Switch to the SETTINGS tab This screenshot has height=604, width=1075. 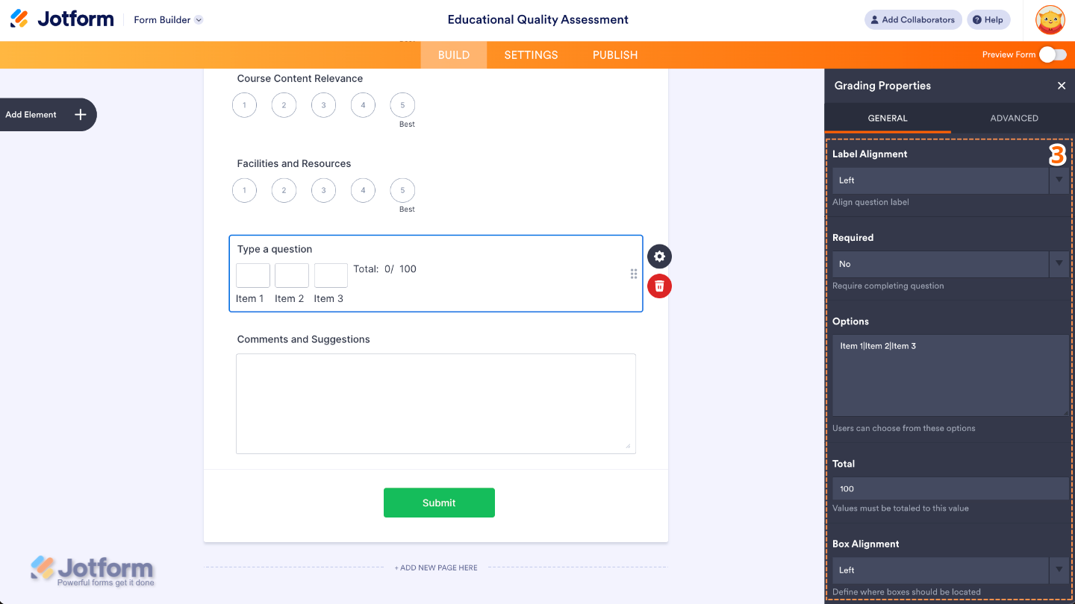pos(530,54)
